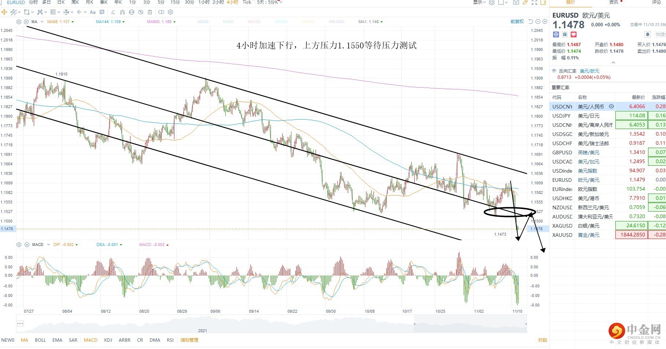Open MA indicator settings gear

19,22
